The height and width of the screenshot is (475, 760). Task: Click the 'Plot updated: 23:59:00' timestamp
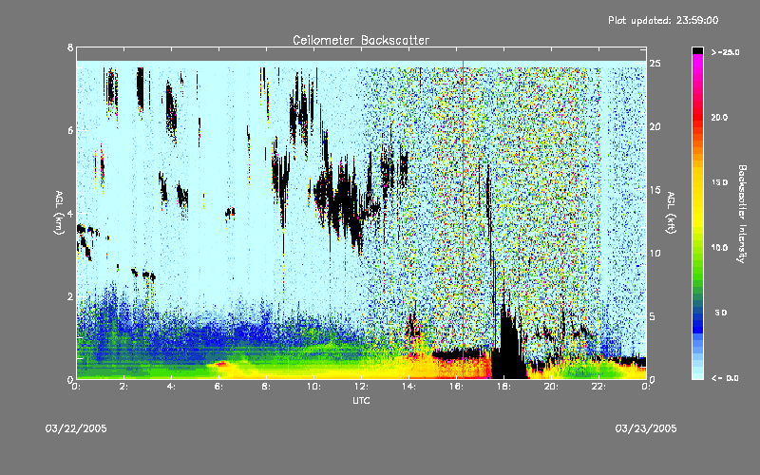pyautogui.click(x=663, y=20)
